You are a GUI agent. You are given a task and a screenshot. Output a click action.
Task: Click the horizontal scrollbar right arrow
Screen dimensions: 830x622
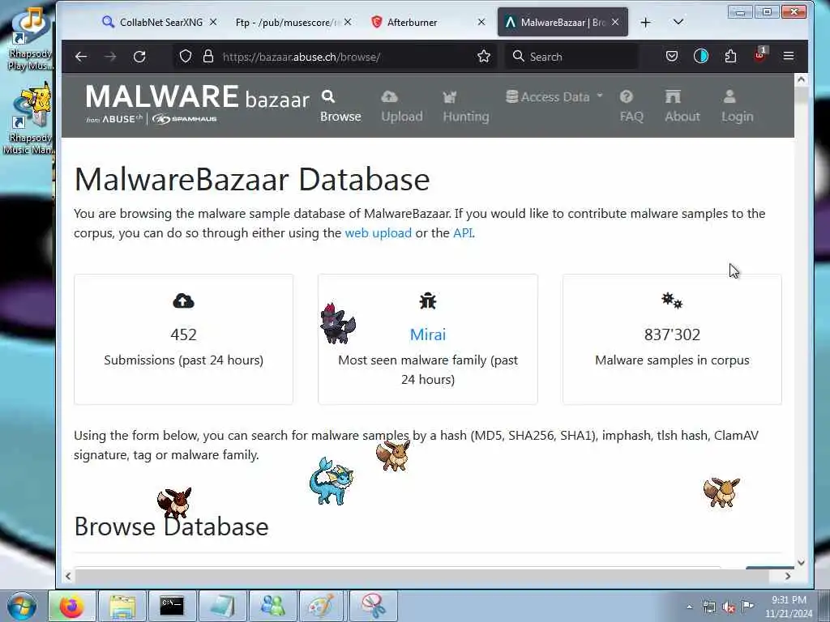788,577
